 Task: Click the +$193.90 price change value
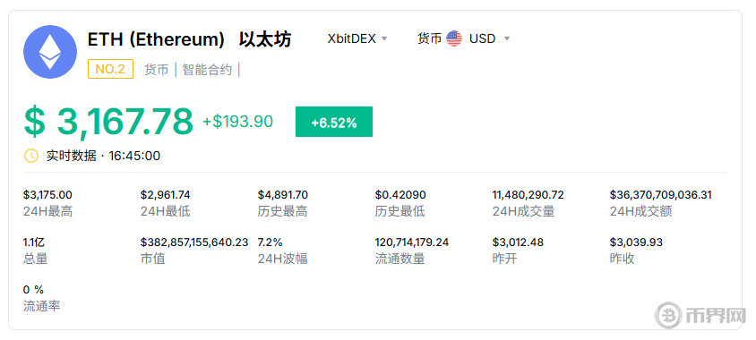(237, 122)
